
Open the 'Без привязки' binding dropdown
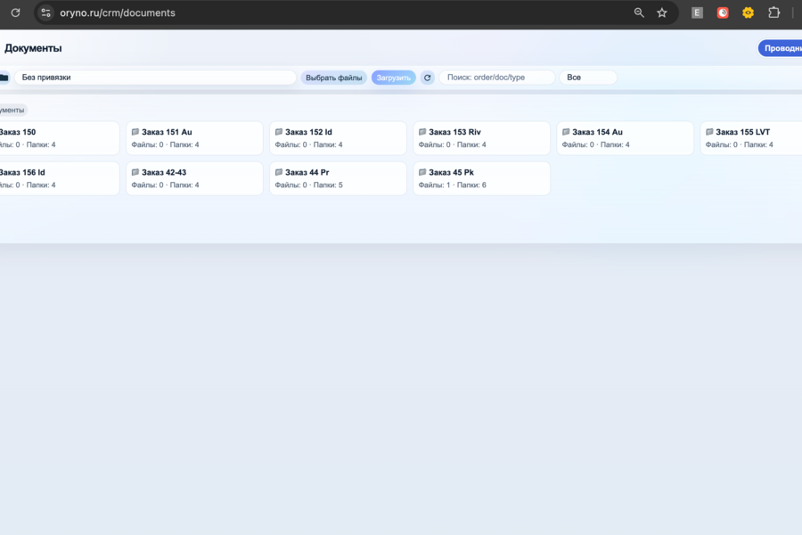(155, 78)
